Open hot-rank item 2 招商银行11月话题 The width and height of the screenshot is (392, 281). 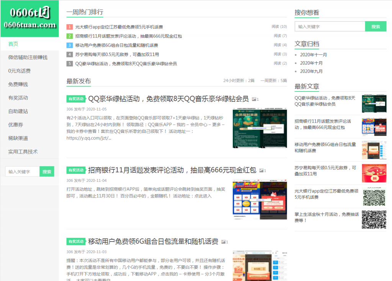[129, 36]
